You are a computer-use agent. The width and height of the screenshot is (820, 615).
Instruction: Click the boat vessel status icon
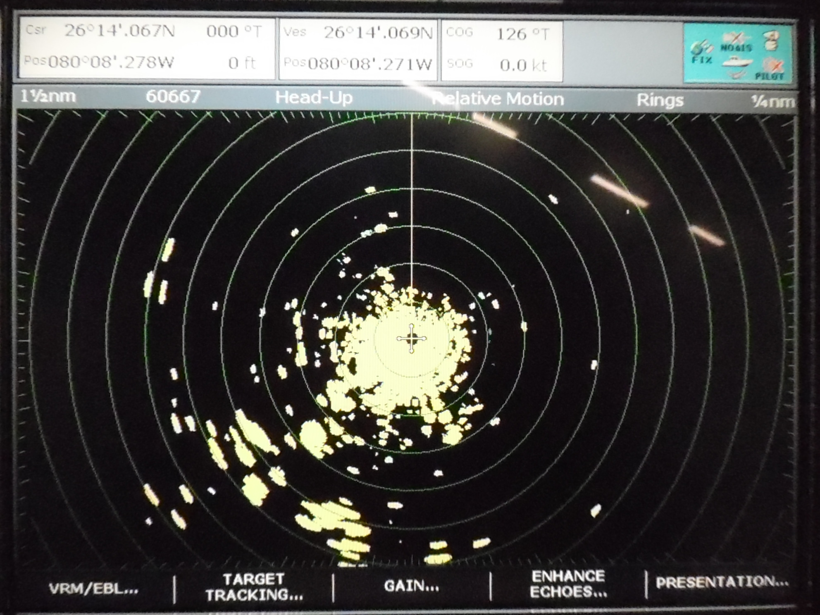click(738, 62)
